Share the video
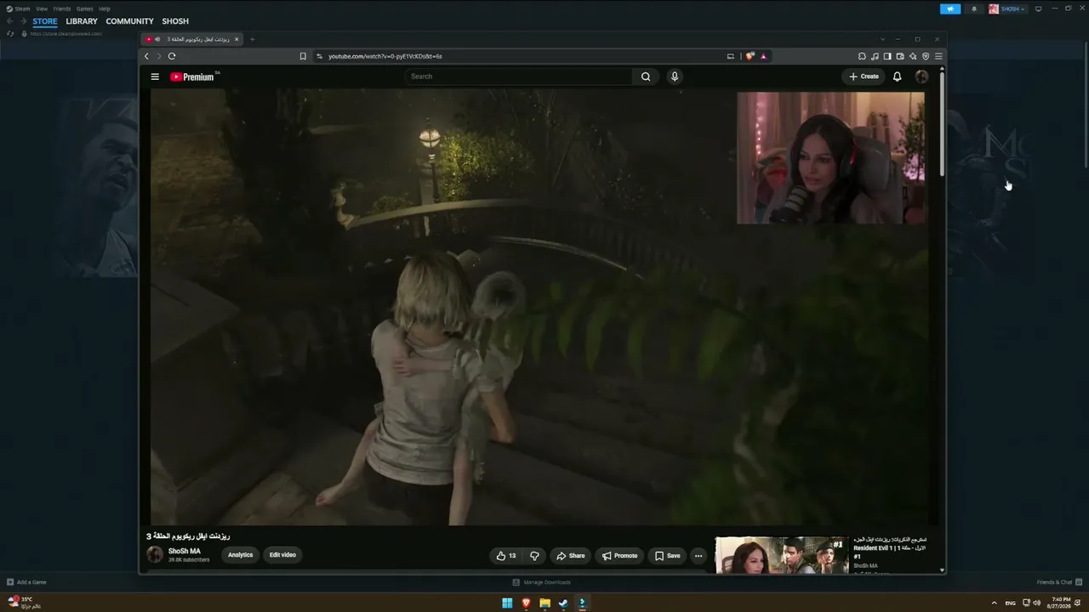1089x612 pixels. click(571, 556)
